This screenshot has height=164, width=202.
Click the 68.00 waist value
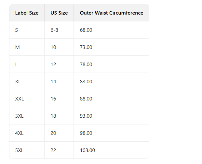86,30
